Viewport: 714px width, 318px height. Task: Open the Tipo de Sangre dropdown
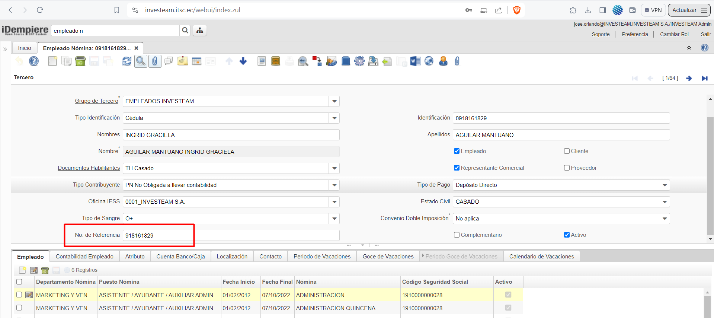pos(334,219)
